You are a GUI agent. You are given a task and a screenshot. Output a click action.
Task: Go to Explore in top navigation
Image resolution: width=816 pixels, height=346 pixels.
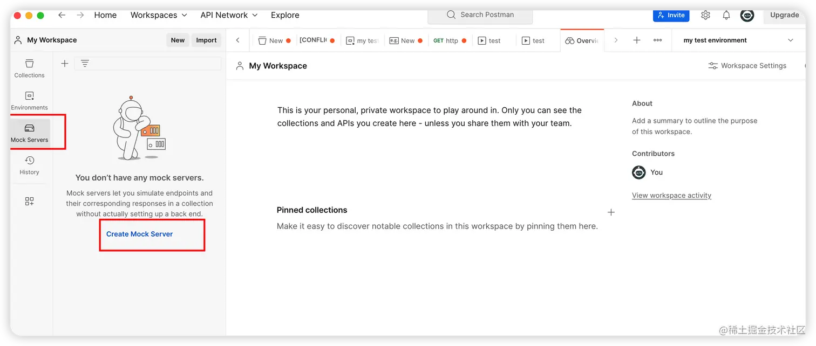click(285, 15)
